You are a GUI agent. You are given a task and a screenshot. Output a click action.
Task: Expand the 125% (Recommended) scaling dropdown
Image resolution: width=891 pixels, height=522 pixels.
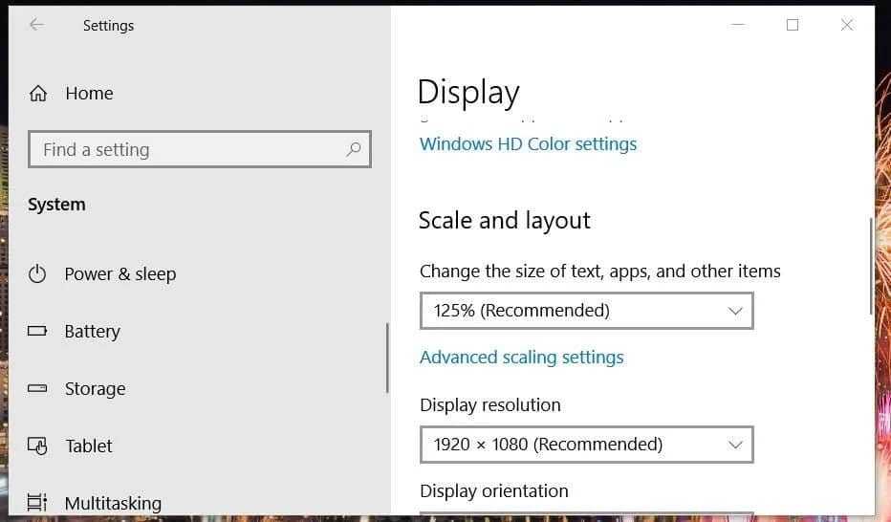click(x=586, y=311)
